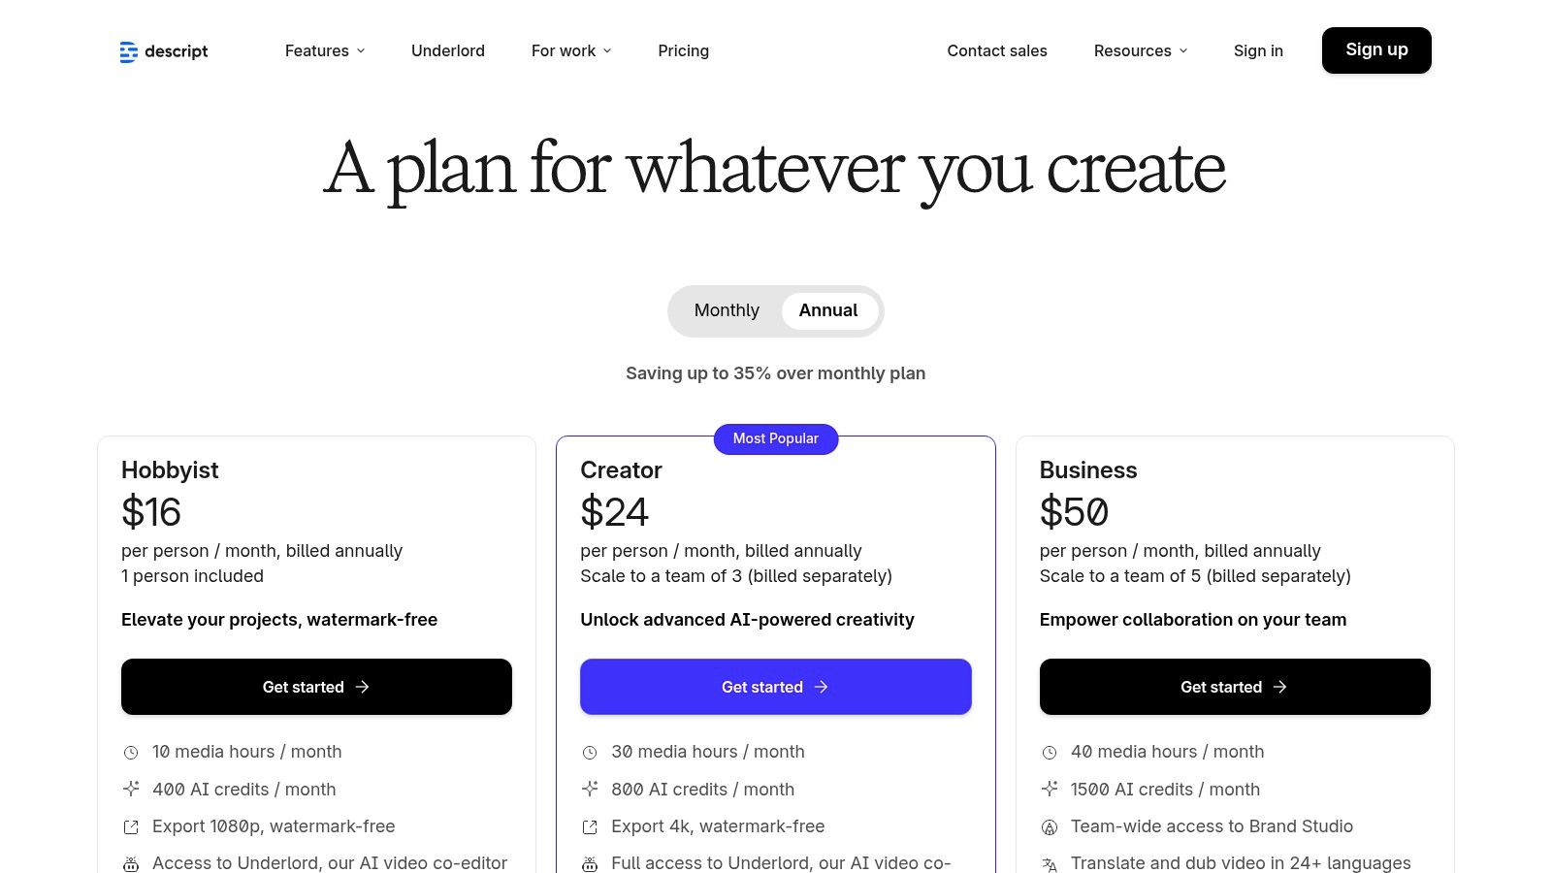Expand the Resources dropdown

[x=1140, y=50]
